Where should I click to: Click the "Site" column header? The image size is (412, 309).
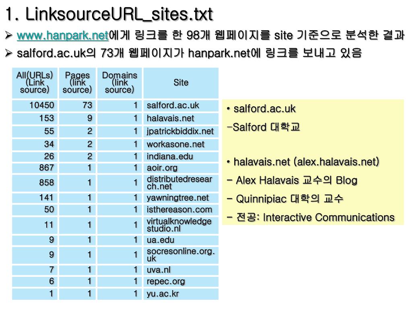click(181, 83)
